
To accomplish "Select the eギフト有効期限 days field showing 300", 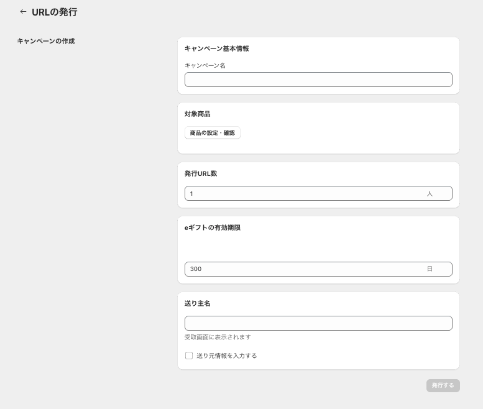I will point(305,269).
